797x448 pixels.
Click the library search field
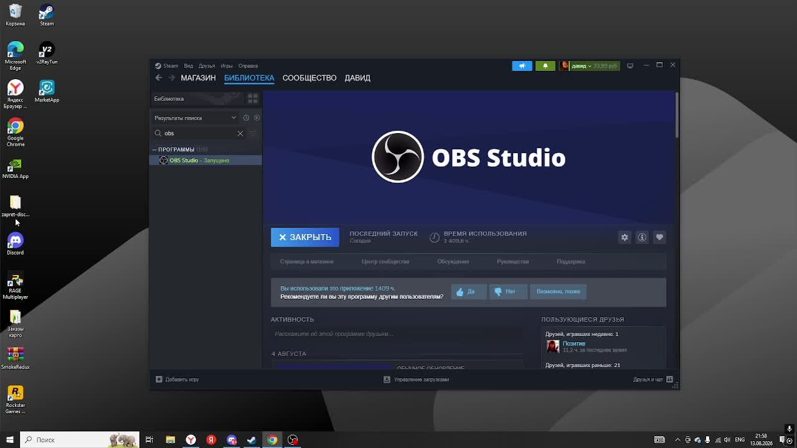coord(199,133)
